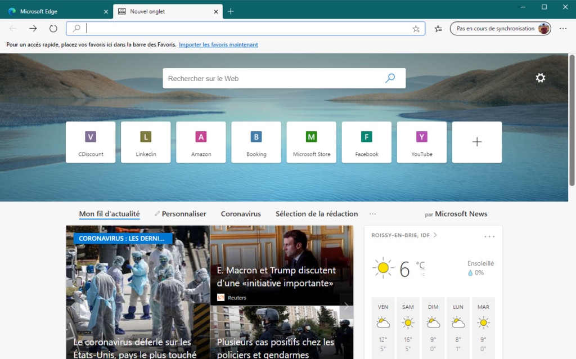
Task: Open the CORONAVIRUS : LES DERNI... badge article
Action: [123, 239]
